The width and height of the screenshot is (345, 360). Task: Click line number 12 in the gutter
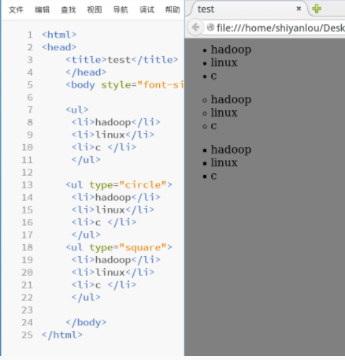coord(27,173)
